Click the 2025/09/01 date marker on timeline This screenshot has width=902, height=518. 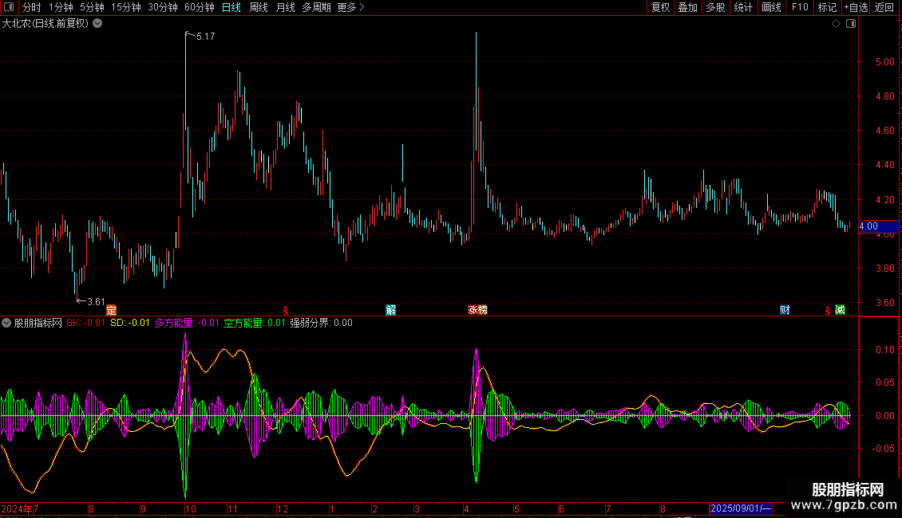pyautogui.click(x=741, y=508)
